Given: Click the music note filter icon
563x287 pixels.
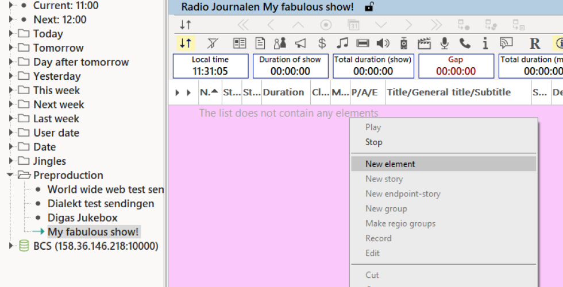Looking at the screenshot, I should tap(342, 43).
